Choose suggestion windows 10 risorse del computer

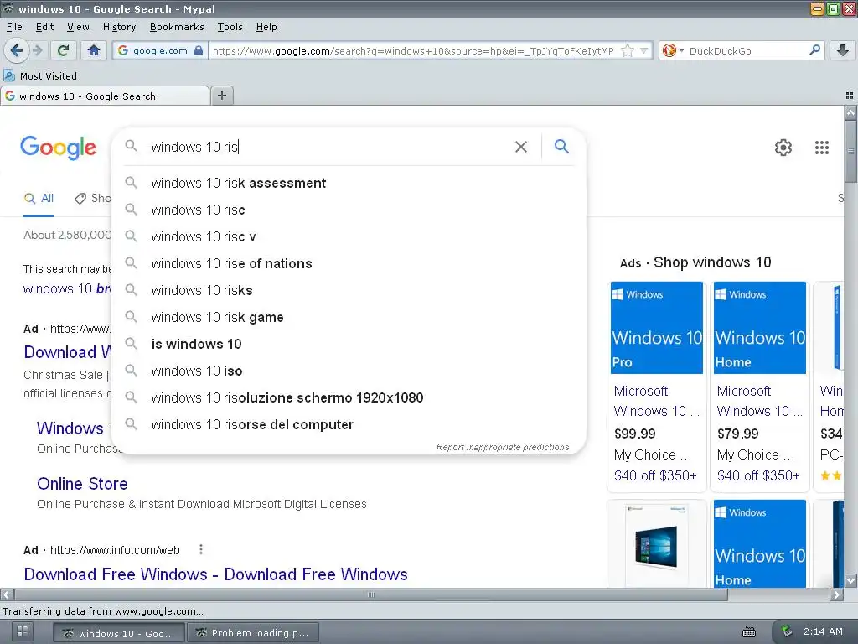click(348, 424)
